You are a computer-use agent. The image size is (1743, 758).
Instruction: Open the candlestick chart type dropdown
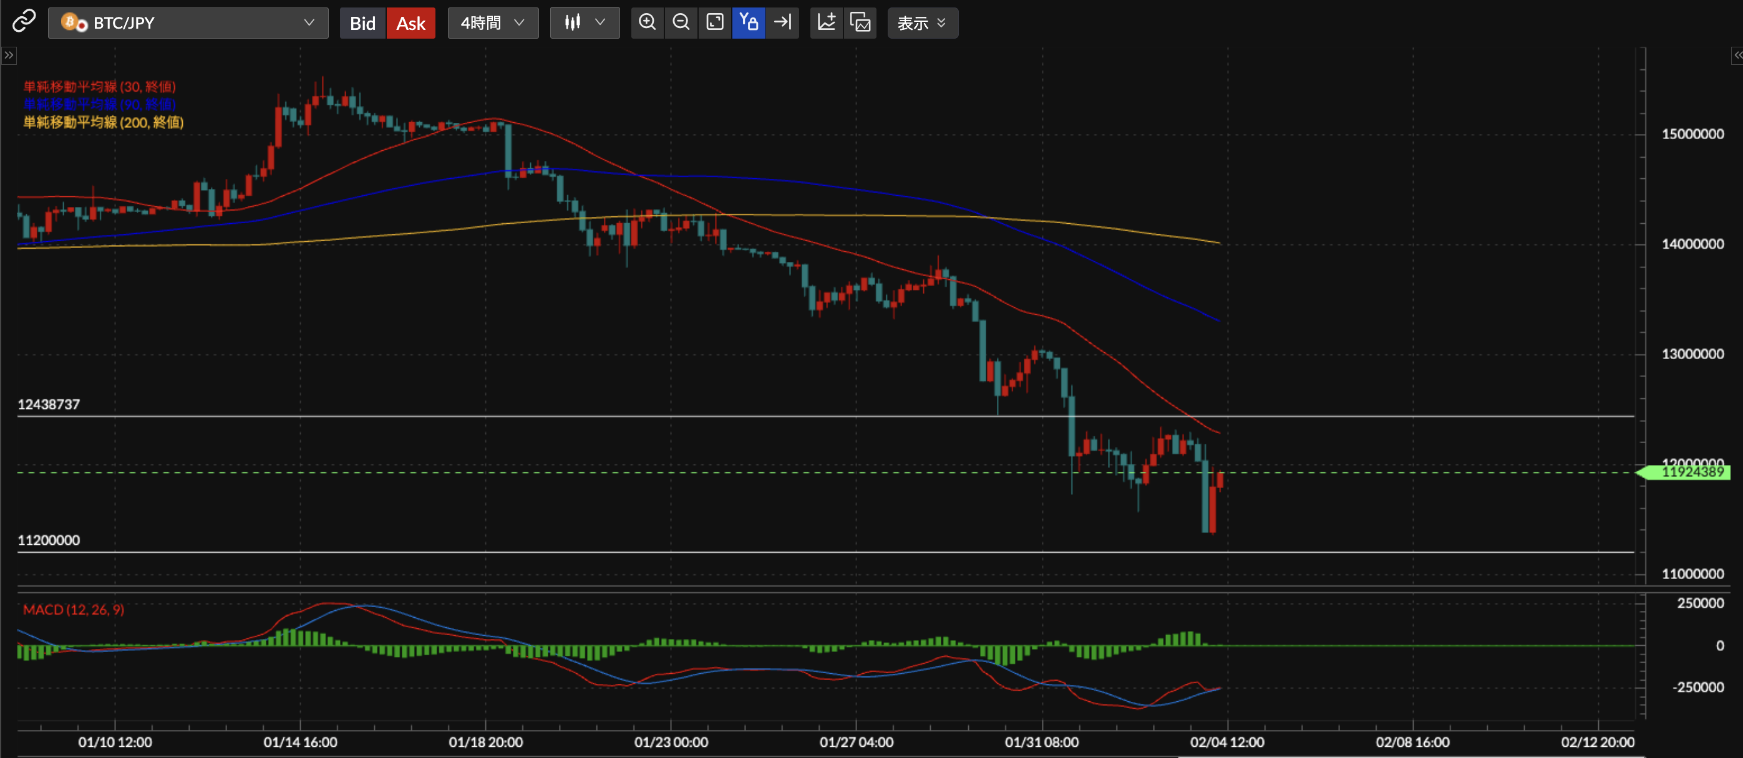click(585, 23)
